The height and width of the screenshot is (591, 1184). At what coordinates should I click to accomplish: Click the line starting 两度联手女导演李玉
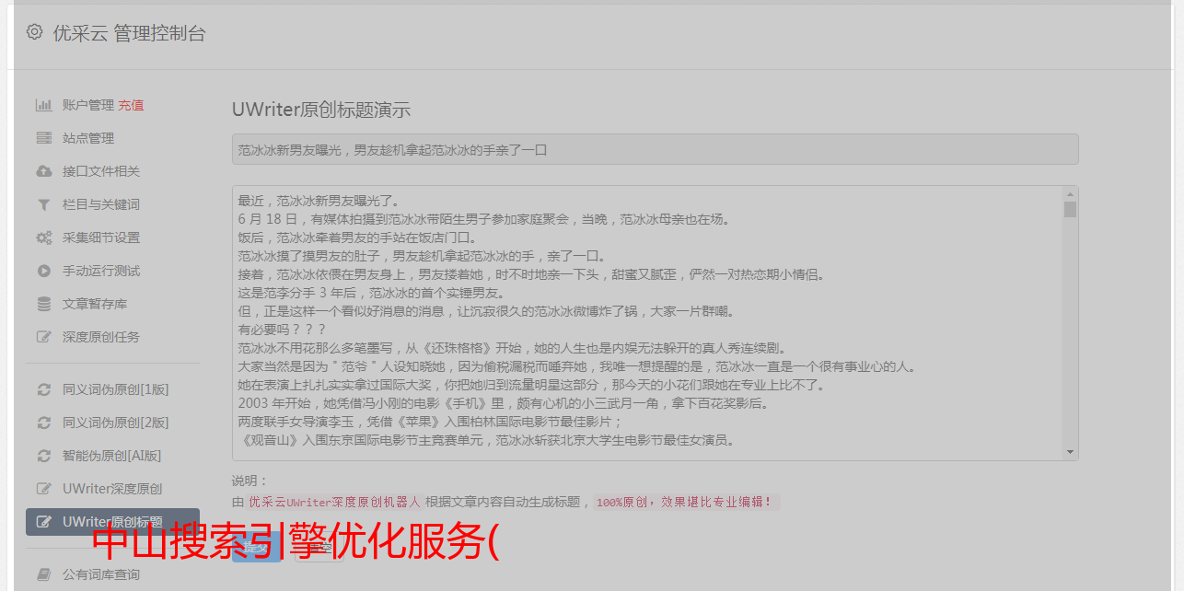pyautogui.click(x=430, y=422)
